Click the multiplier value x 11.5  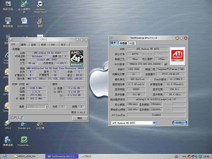click(x=36, y=92)
